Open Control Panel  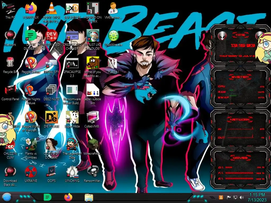(x=10, y=93)
